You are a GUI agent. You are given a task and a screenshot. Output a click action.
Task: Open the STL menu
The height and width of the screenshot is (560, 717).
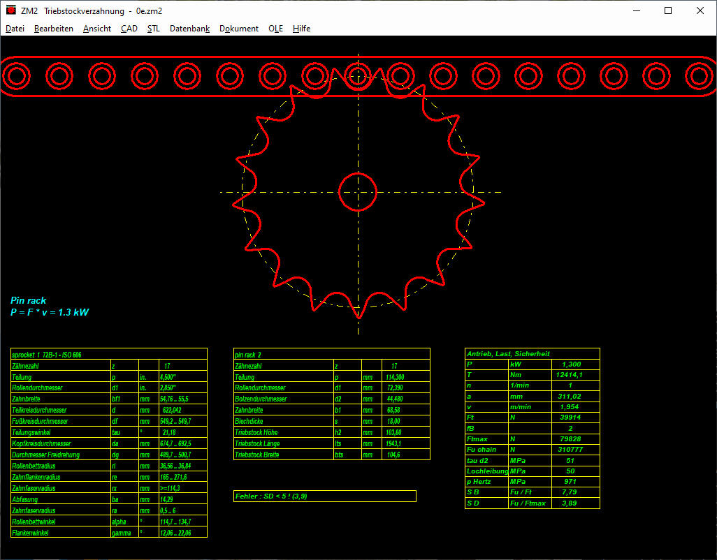click(153, 29)
